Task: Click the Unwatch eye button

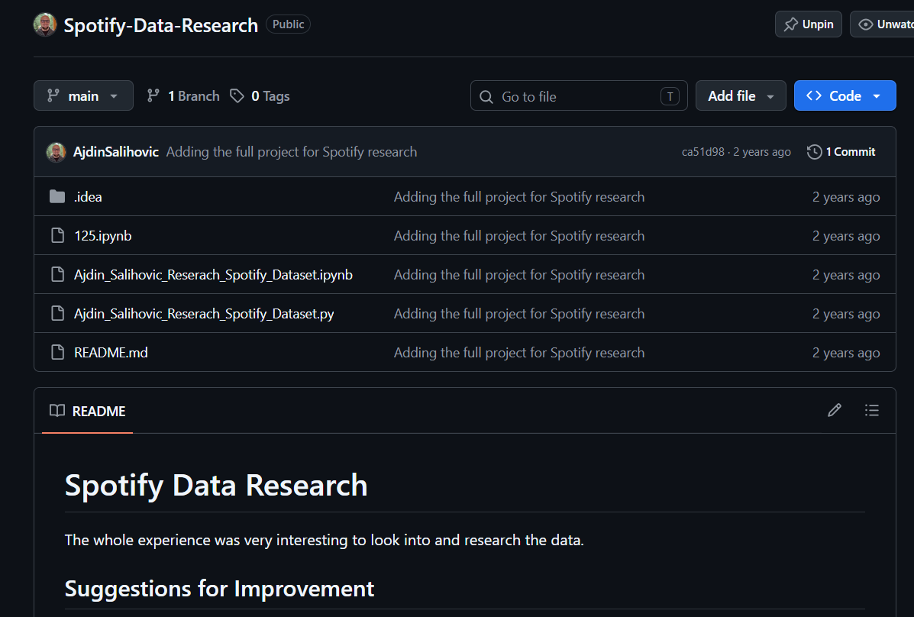Action: pyautogui.click(x=882, y=24)
